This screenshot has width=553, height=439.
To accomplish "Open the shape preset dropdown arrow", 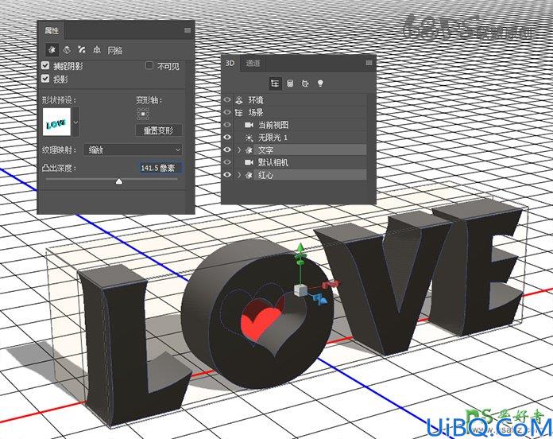I will point(75,122).
